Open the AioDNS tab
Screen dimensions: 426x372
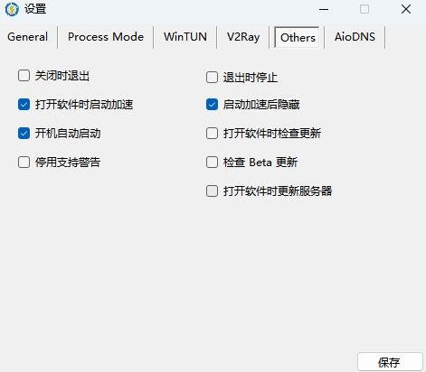pos(355,37)
